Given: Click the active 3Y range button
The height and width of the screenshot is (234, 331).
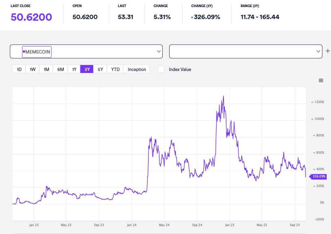Looking at the screenshot, I should (x=87, y=69).
